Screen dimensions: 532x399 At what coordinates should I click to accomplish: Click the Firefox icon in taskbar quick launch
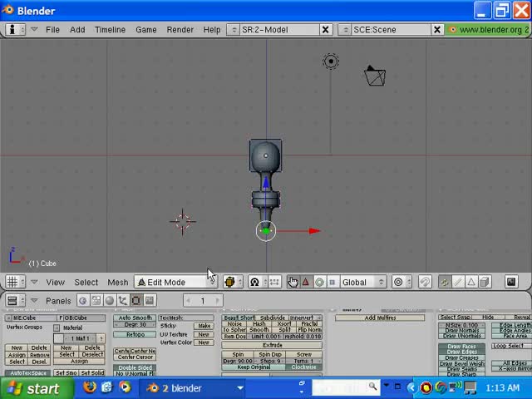[90, 388]
